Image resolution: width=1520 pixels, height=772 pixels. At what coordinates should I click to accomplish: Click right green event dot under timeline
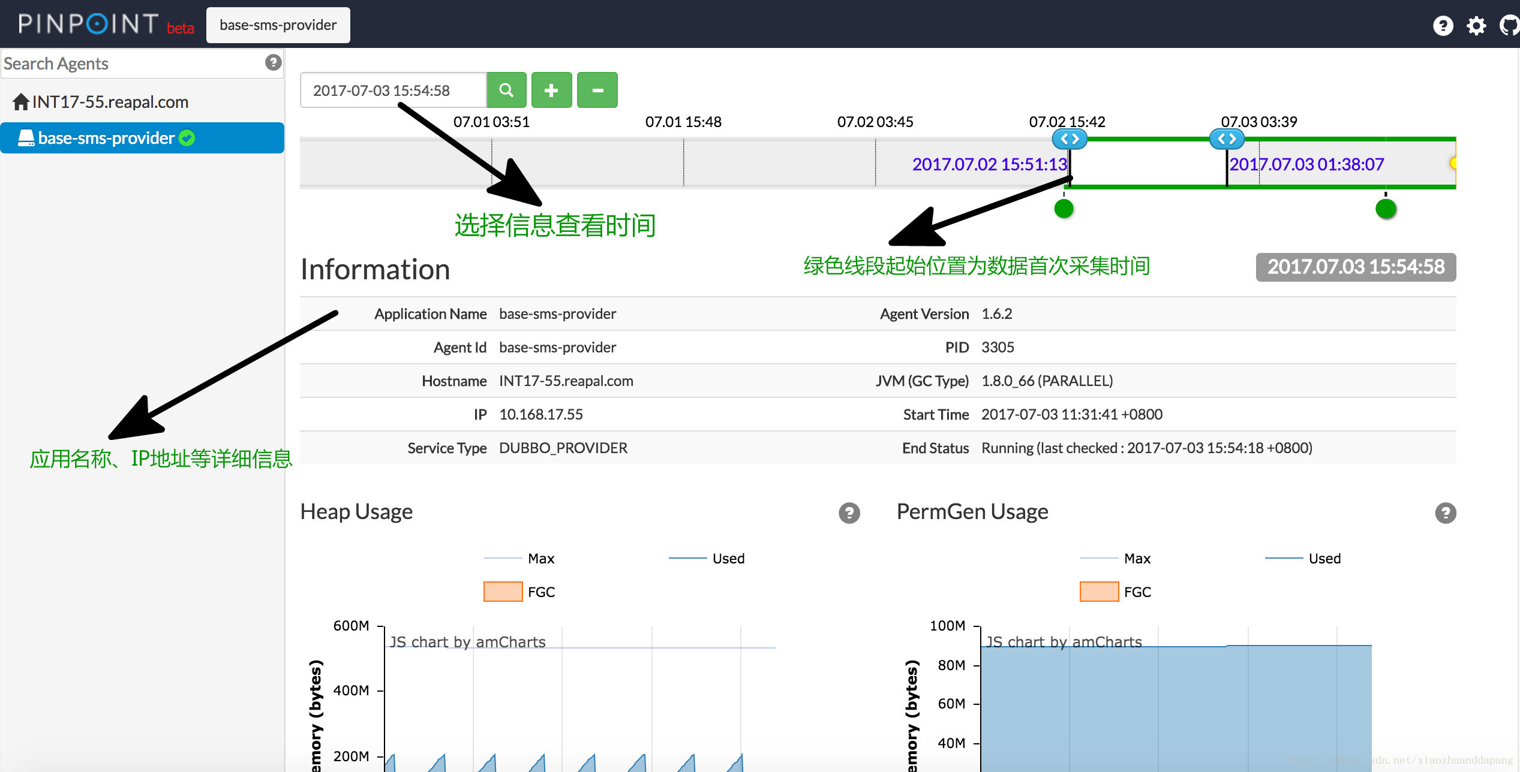pyautogui.click(x=1386, y=209)
